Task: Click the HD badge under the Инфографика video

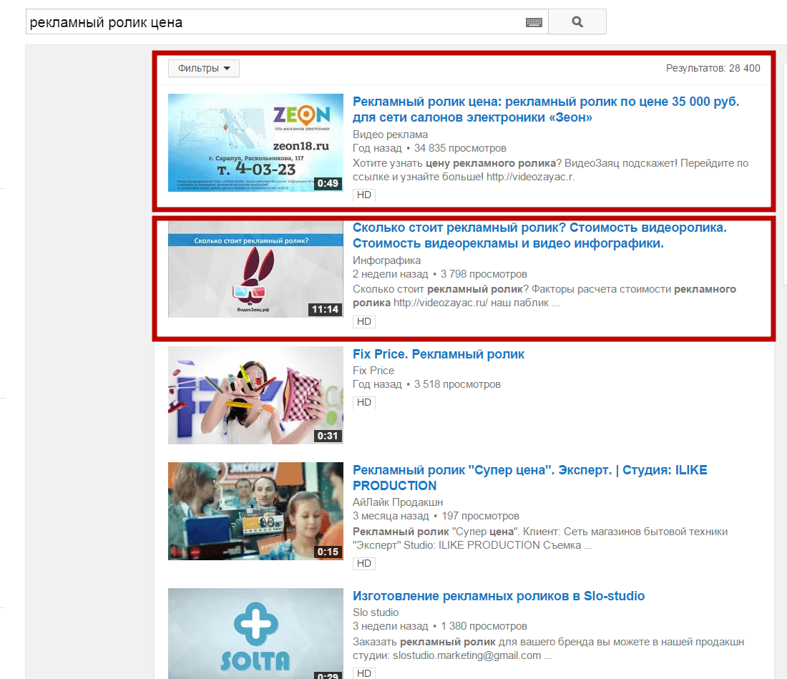Action: pyautogui.click(x=364, y=321)
